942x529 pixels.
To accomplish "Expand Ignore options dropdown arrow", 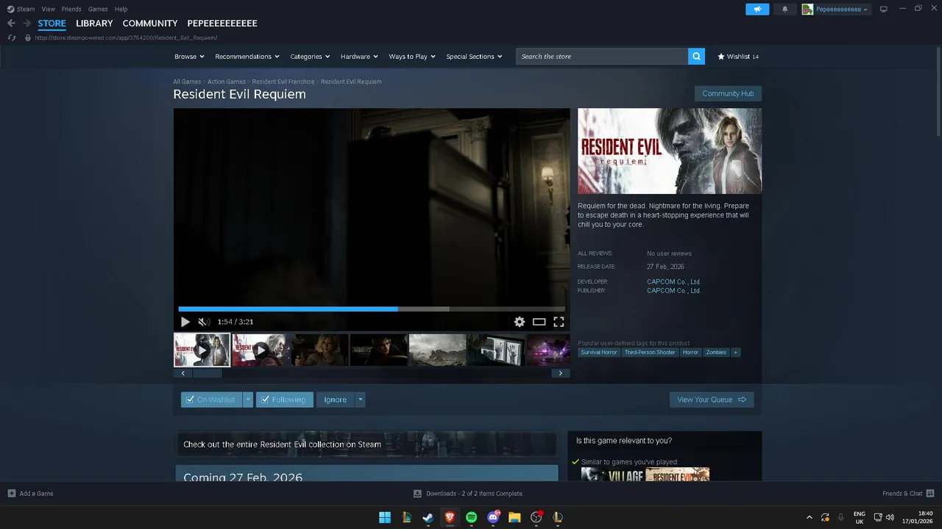I will tap(360, 400).
